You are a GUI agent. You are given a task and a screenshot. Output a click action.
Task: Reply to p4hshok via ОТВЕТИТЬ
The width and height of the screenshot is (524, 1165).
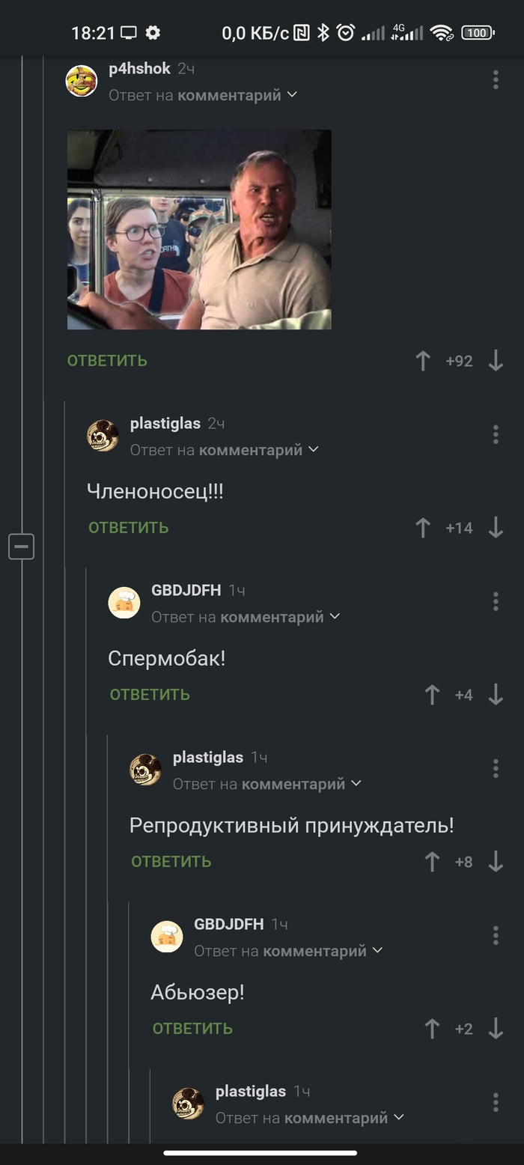coord(107,361)
